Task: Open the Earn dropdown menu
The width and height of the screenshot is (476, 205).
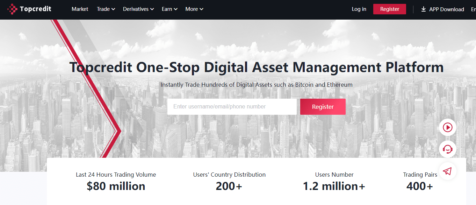Action: pyautogui.click(x=170, y=9)
